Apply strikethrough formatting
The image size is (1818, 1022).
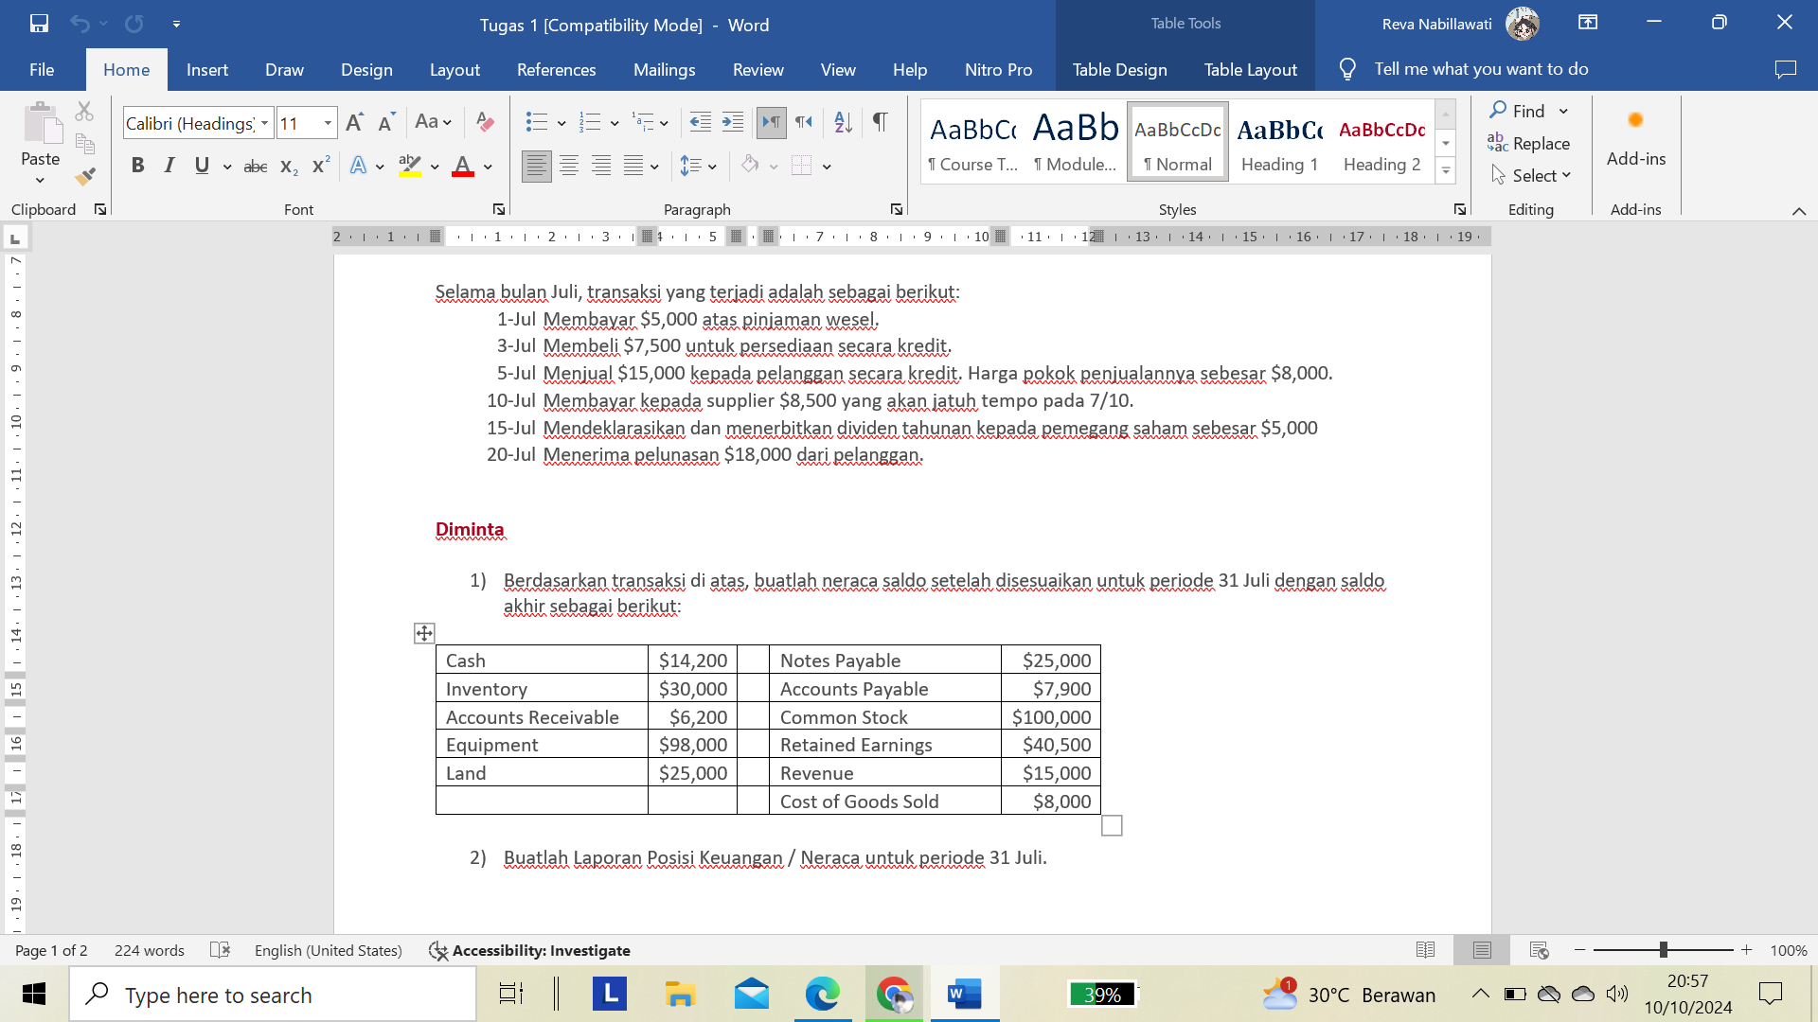256,167
